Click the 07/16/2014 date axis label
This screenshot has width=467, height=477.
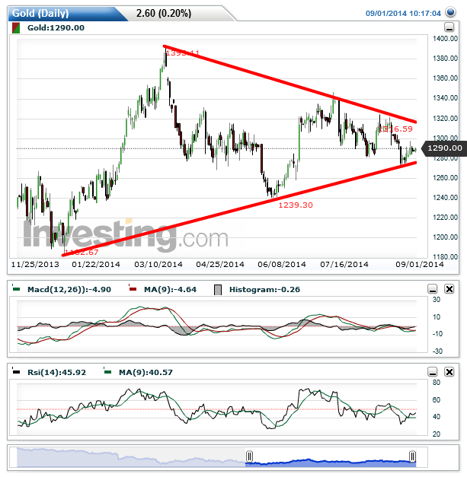click(344, 264)
